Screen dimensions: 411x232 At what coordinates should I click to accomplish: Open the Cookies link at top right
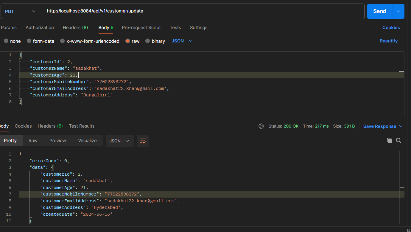point(391,28)
